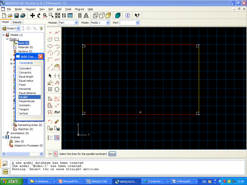
Task: Select the Rotate View tool
Action: [x=39, y=16]
